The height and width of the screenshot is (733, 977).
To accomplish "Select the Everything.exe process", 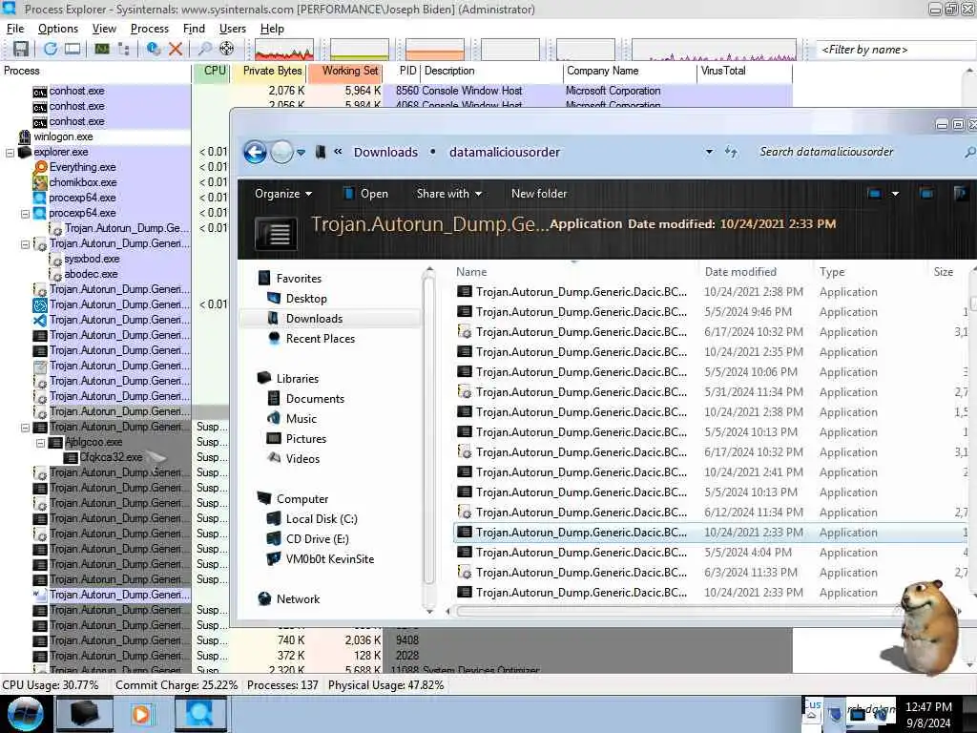I will click(x=82, y=167).
